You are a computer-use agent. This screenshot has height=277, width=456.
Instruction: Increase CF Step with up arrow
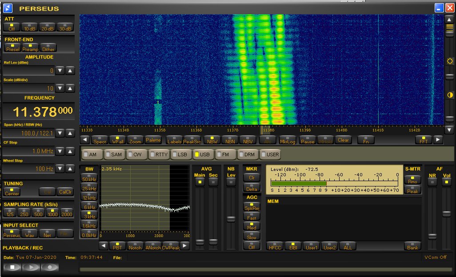point(70,151)
